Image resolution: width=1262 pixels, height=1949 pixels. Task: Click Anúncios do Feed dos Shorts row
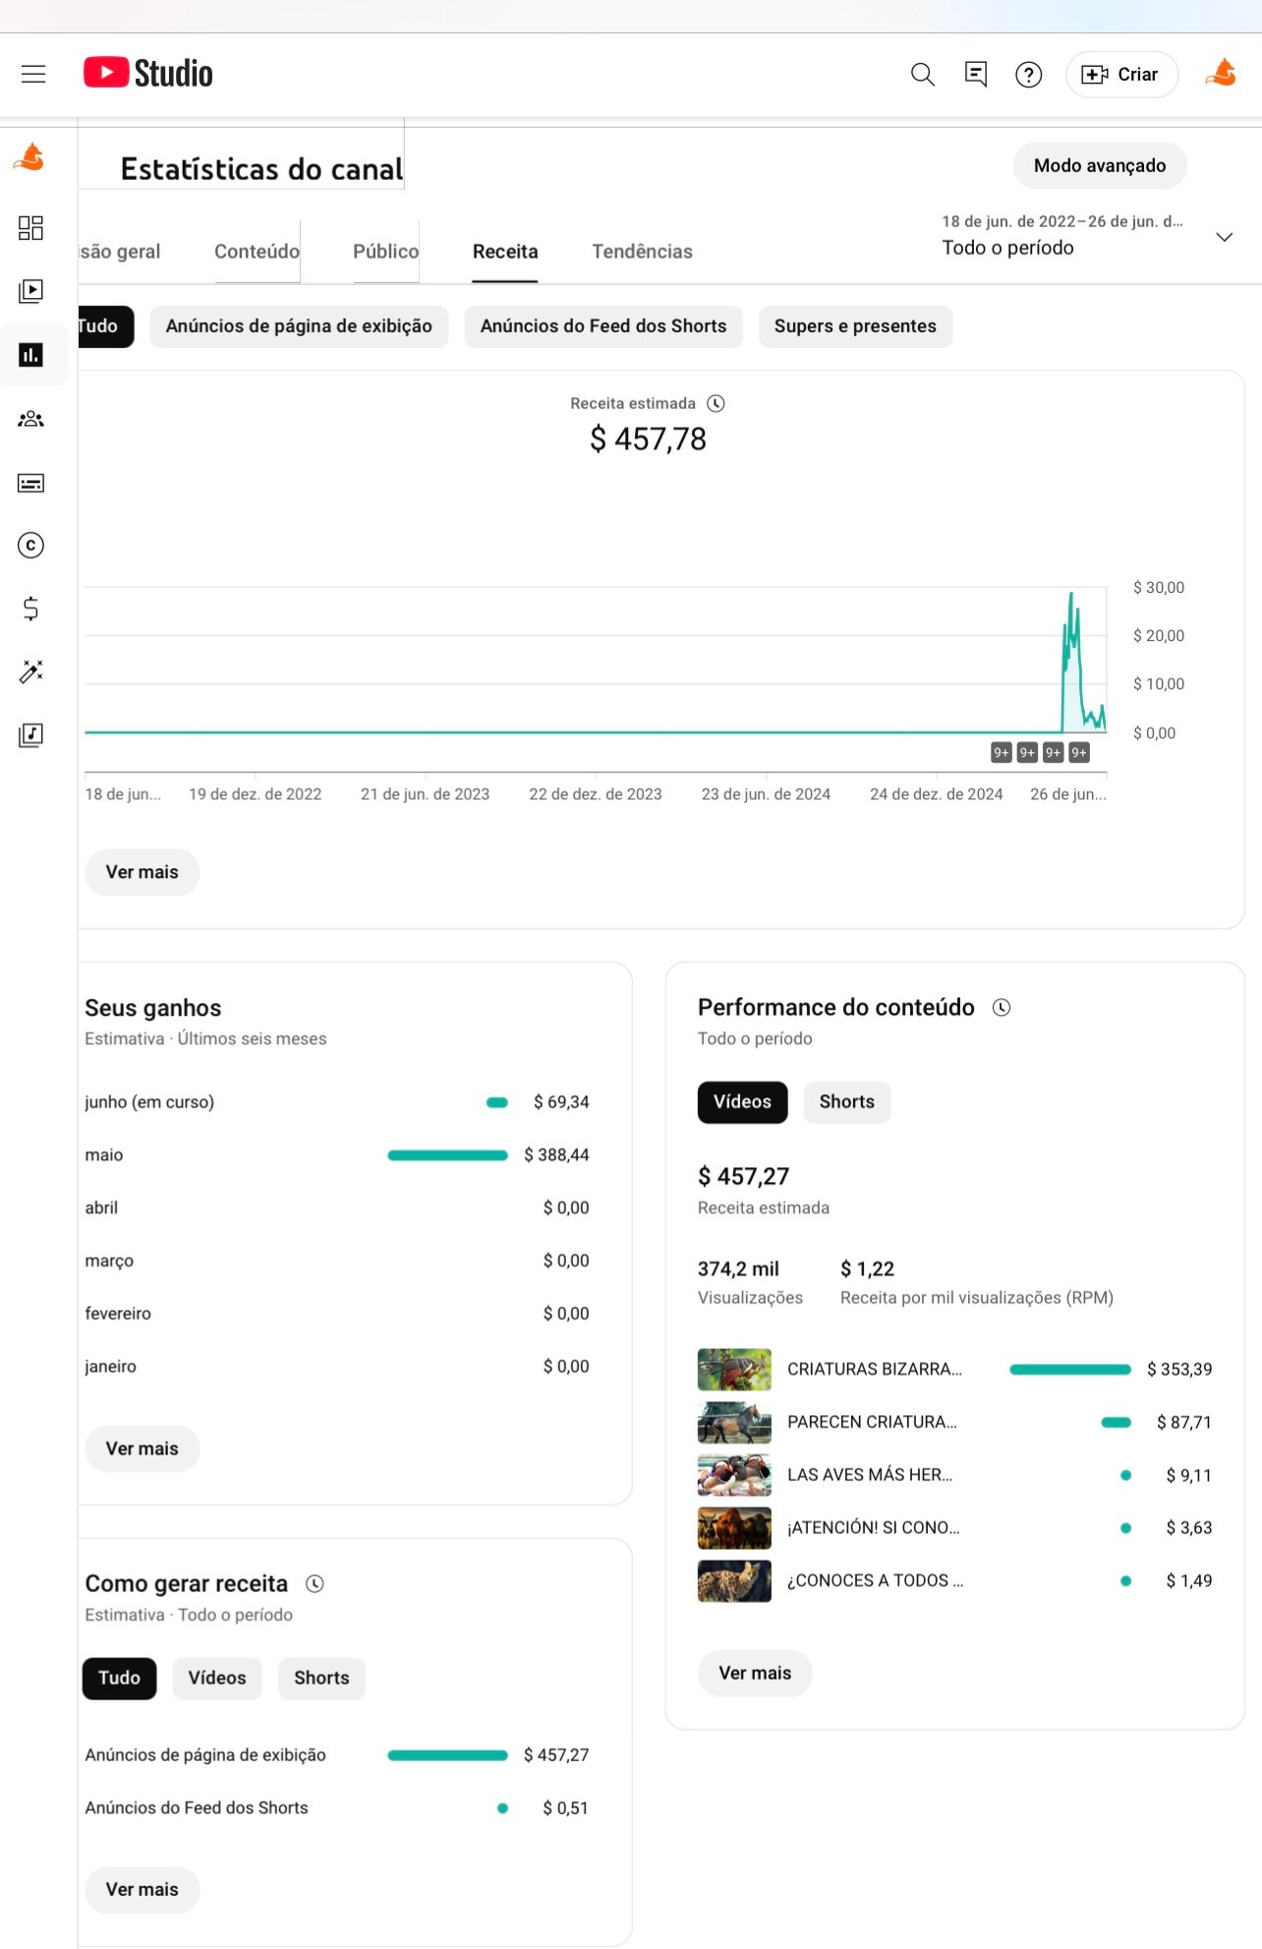click(x=337, y=1808)
